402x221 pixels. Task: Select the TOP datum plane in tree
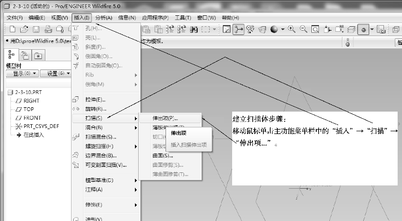pos(25,109)
